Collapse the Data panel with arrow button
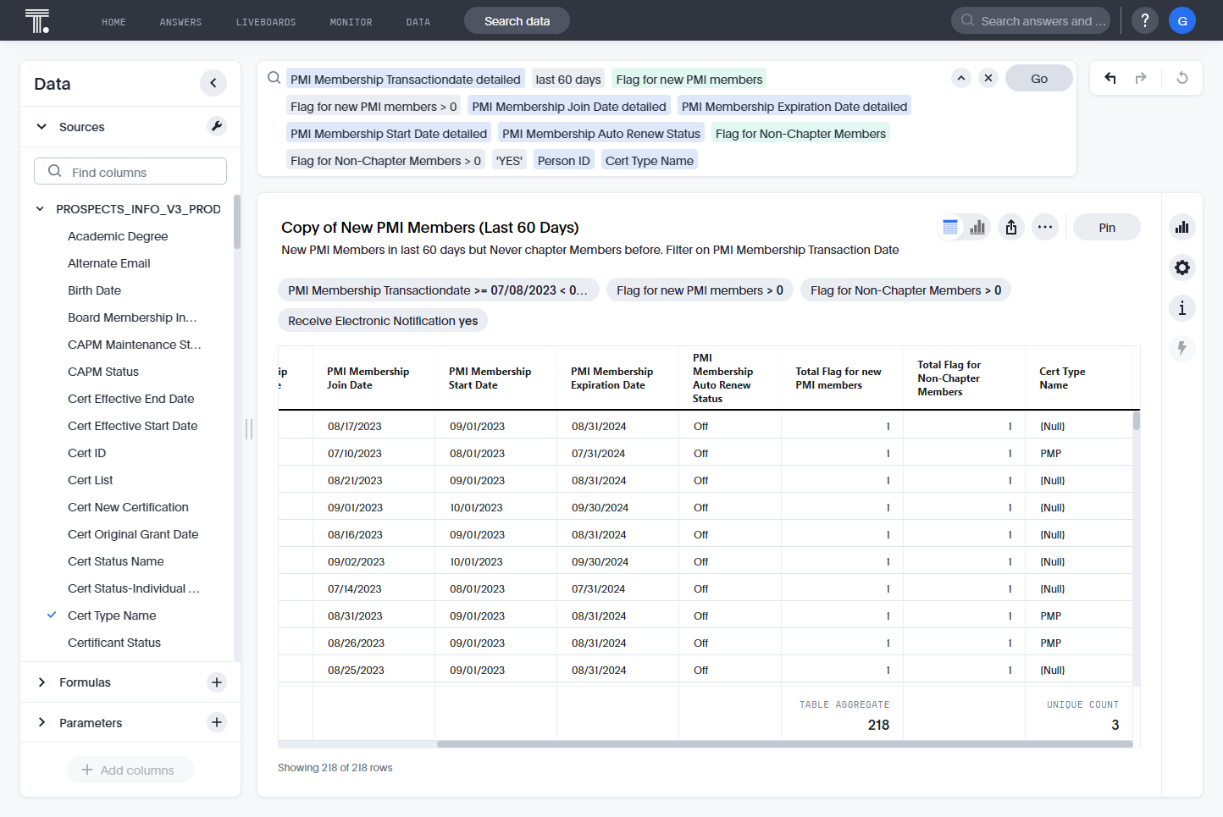Image resolution: width=1223 pixels, height=817 pixels. (x=213, y=83)
